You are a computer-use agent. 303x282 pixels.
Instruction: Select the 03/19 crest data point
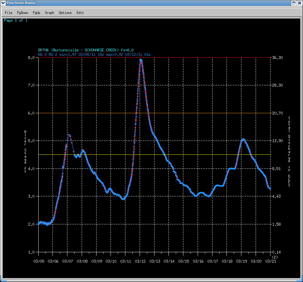pyautogui.click(x=243, y=139)
